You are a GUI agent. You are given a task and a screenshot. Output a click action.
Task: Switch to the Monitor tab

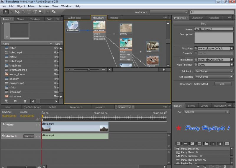click(114, 18)
